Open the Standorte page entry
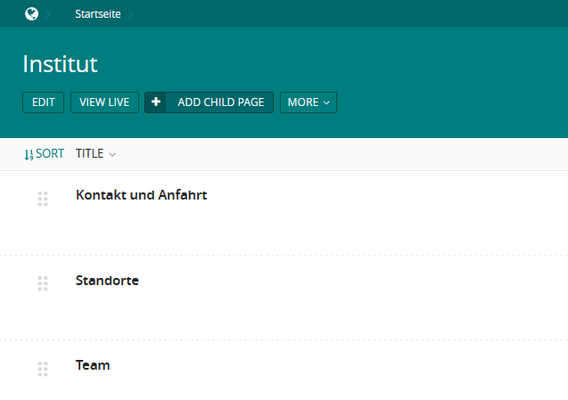 click(x=107, y=281)
